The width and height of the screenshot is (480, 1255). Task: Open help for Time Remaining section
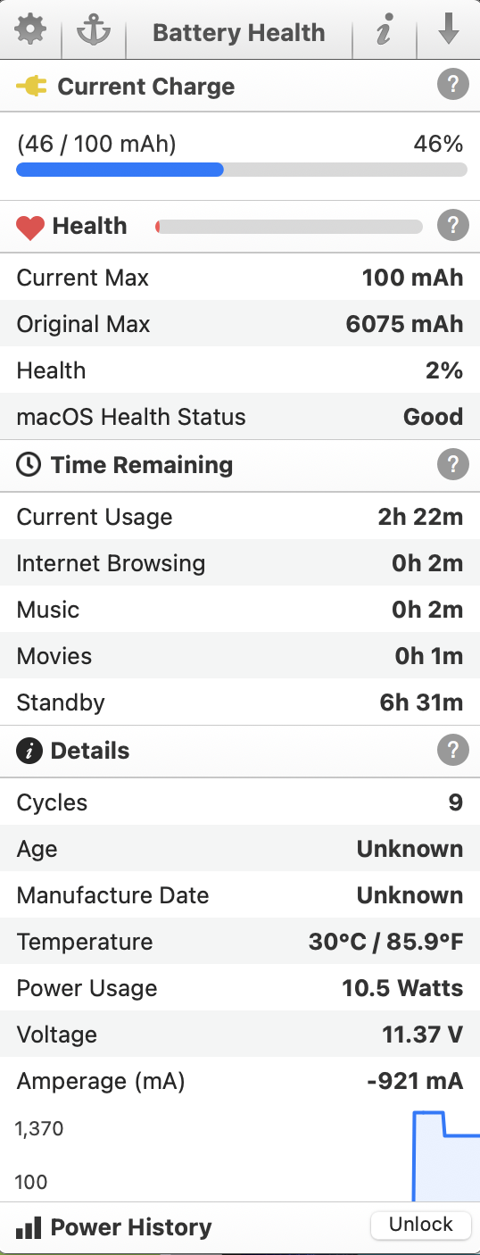coord(453,464)
